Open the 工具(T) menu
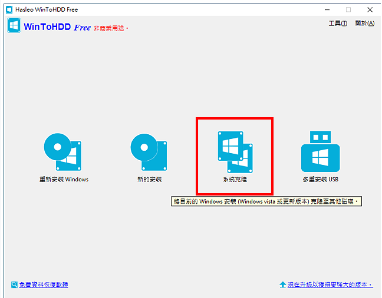The width and height of the screenshot is (382, 298). pyautogui.click(x=338, y=24)
